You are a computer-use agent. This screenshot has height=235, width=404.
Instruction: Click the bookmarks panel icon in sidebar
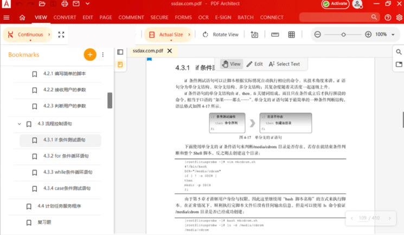click(x=120, y=65)
